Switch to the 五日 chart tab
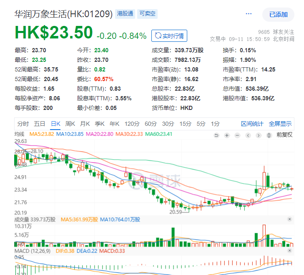The image size is (304, 275). pyautogui.click(x=39, y=124)
